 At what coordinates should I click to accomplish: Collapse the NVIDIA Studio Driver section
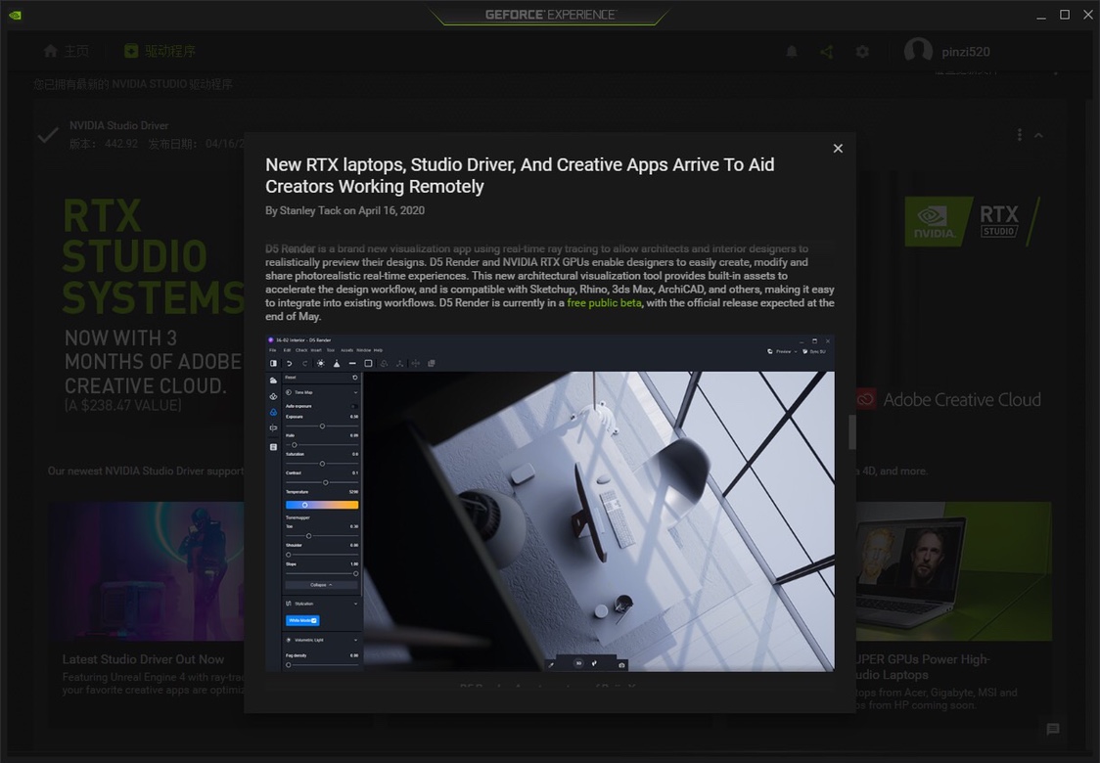click(1039, 135)
